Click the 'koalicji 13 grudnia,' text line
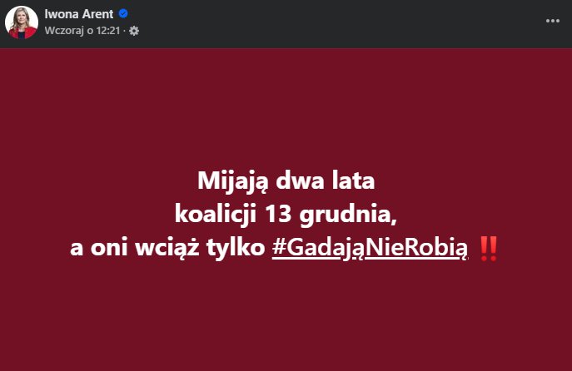This screenshot has height=371, width=572. point(286,213)
